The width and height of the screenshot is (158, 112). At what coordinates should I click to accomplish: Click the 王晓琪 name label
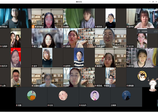pos(113,105)
